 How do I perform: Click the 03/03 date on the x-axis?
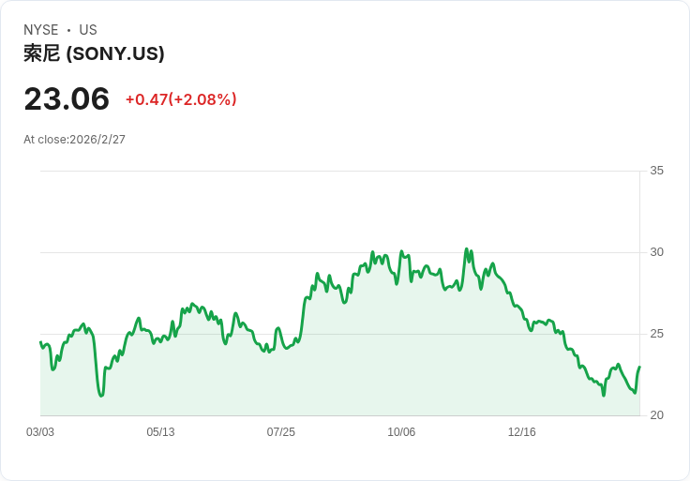[x=40, y=432]
